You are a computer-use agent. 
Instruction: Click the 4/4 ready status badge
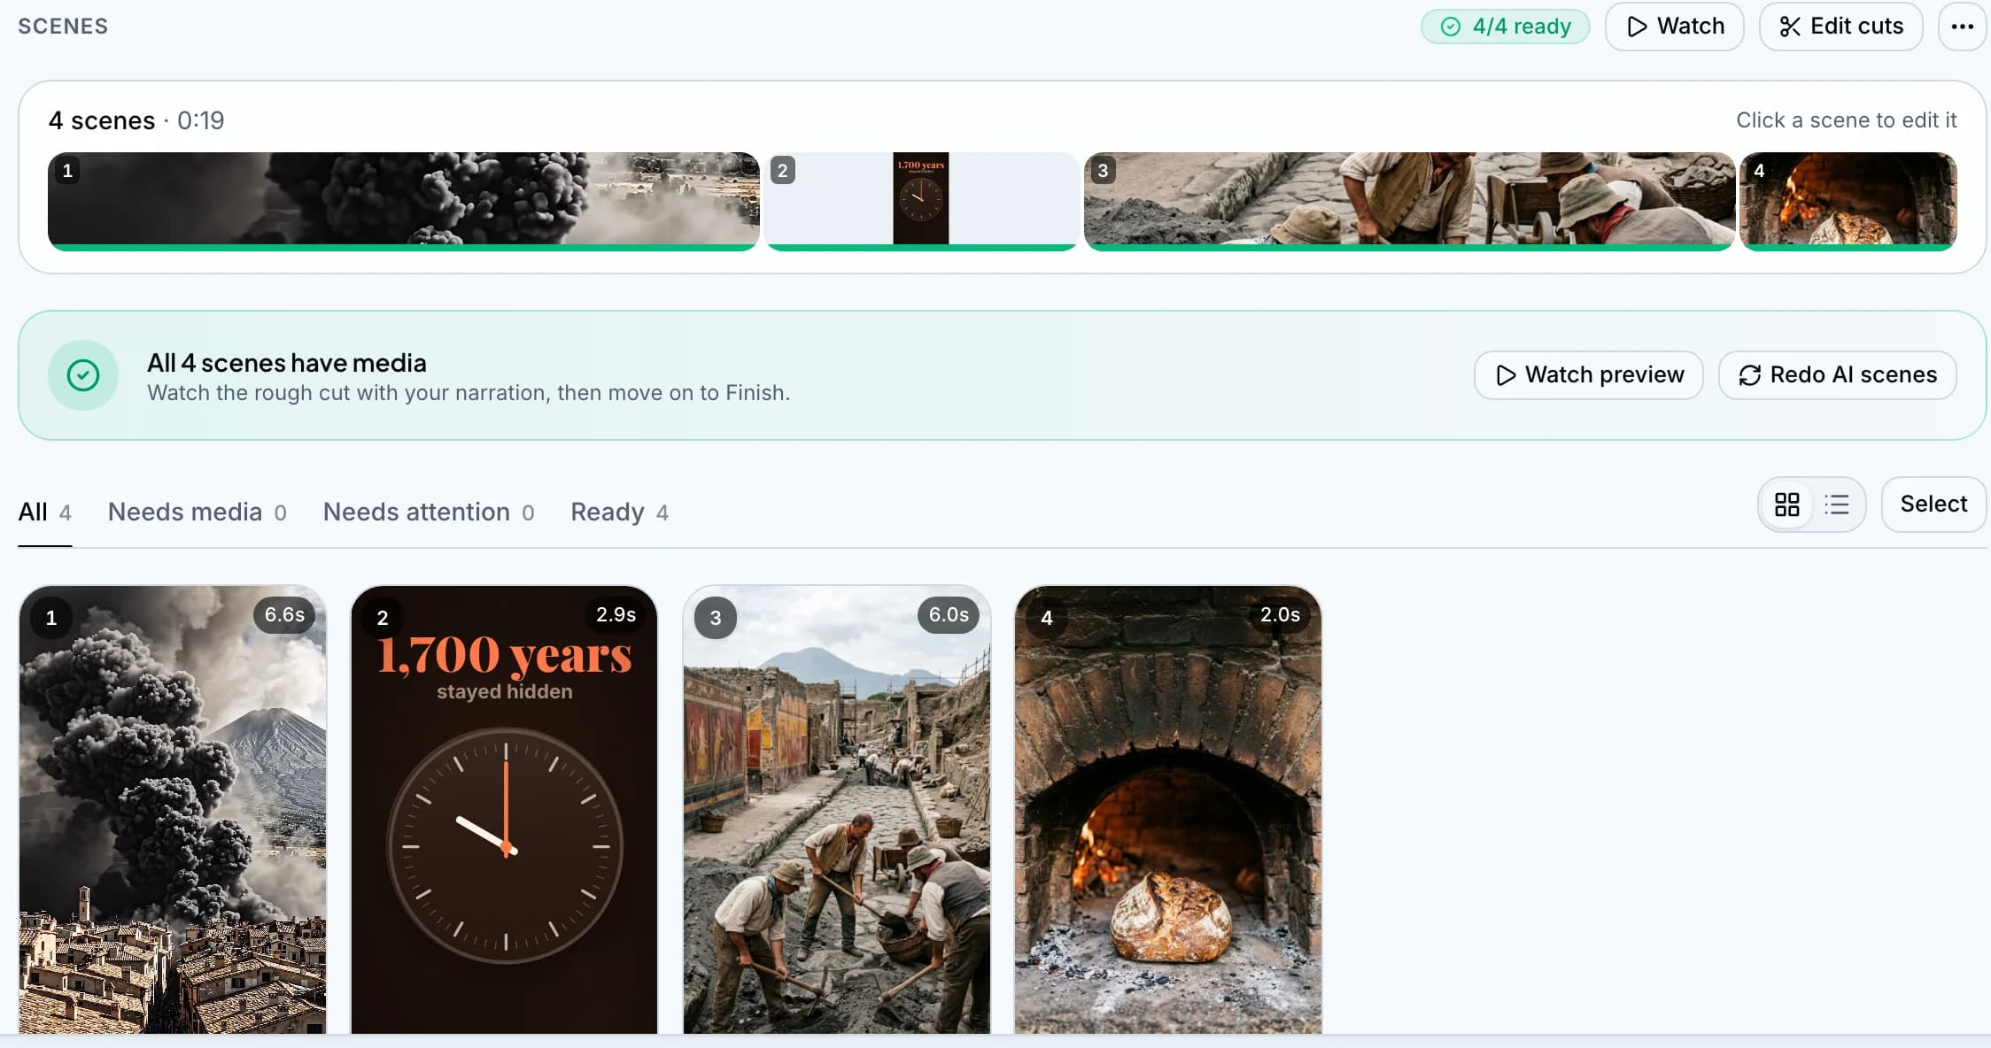click(x=1506, y=27)
